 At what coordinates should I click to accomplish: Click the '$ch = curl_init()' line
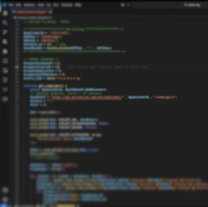coord(45,112)
